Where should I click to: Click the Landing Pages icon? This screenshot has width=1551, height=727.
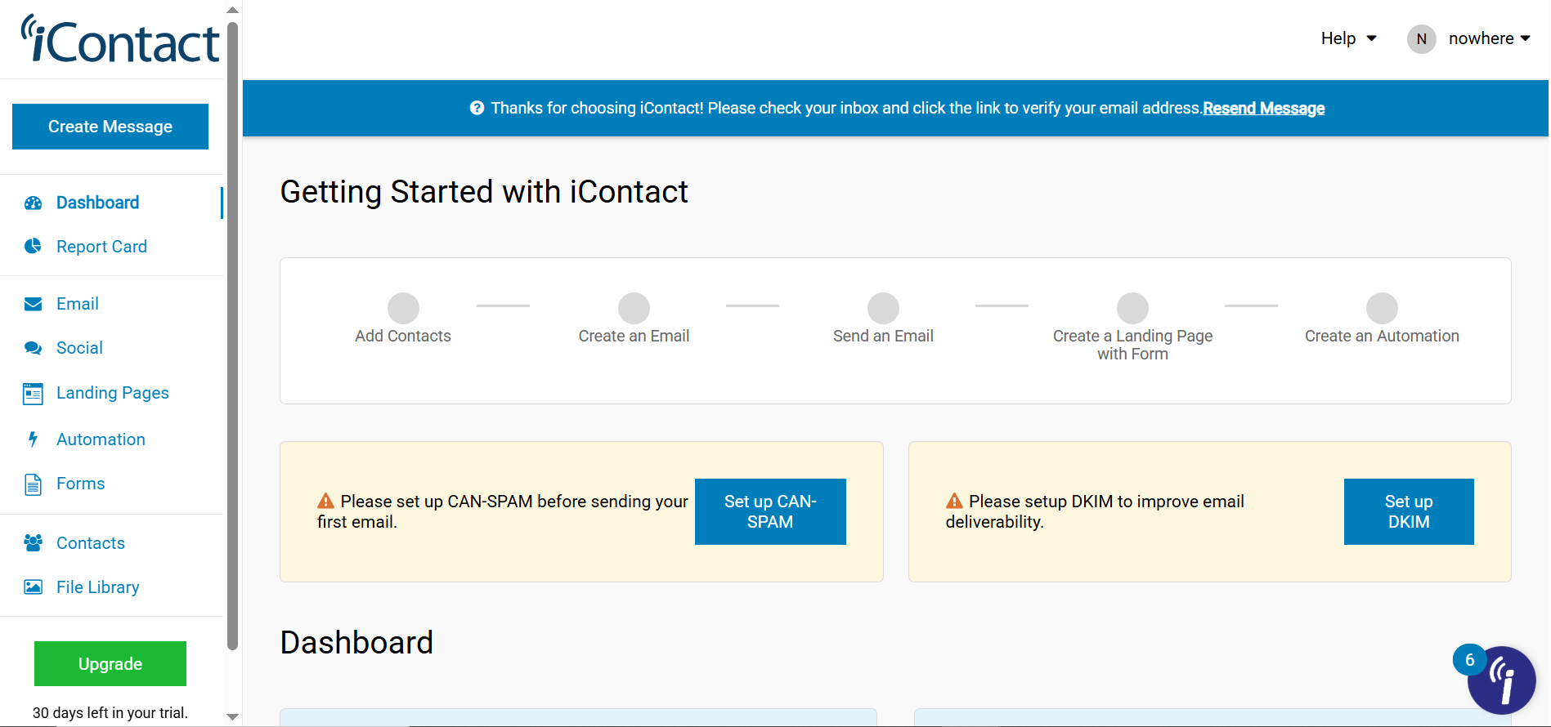33,394
